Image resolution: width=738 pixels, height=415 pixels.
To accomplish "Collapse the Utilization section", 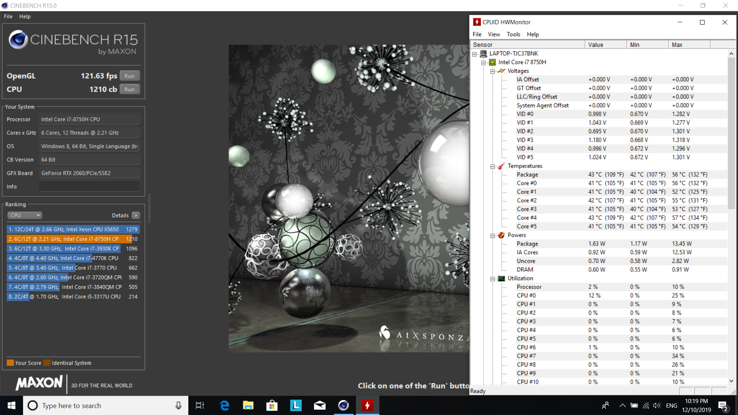I will click(492, 279).
